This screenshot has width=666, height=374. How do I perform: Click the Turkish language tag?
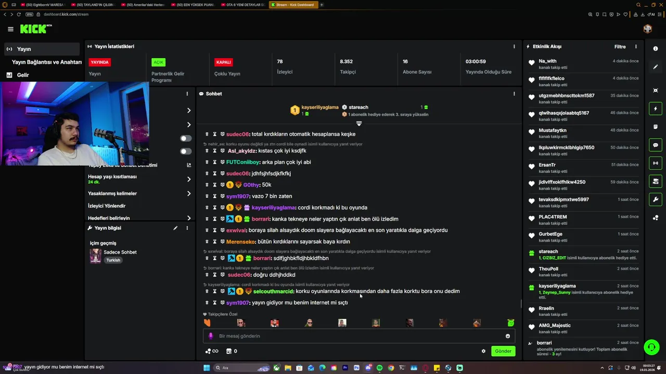[x=113, y=260]
